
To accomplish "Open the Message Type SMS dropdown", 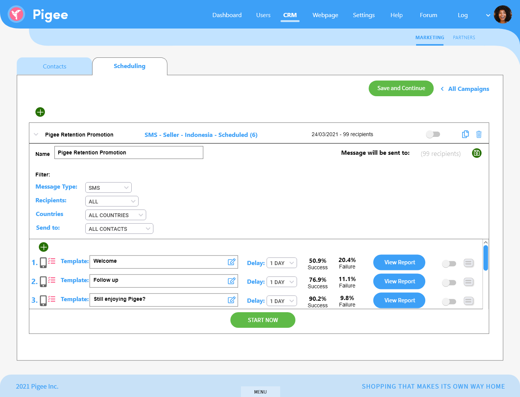I will [108, 187].
